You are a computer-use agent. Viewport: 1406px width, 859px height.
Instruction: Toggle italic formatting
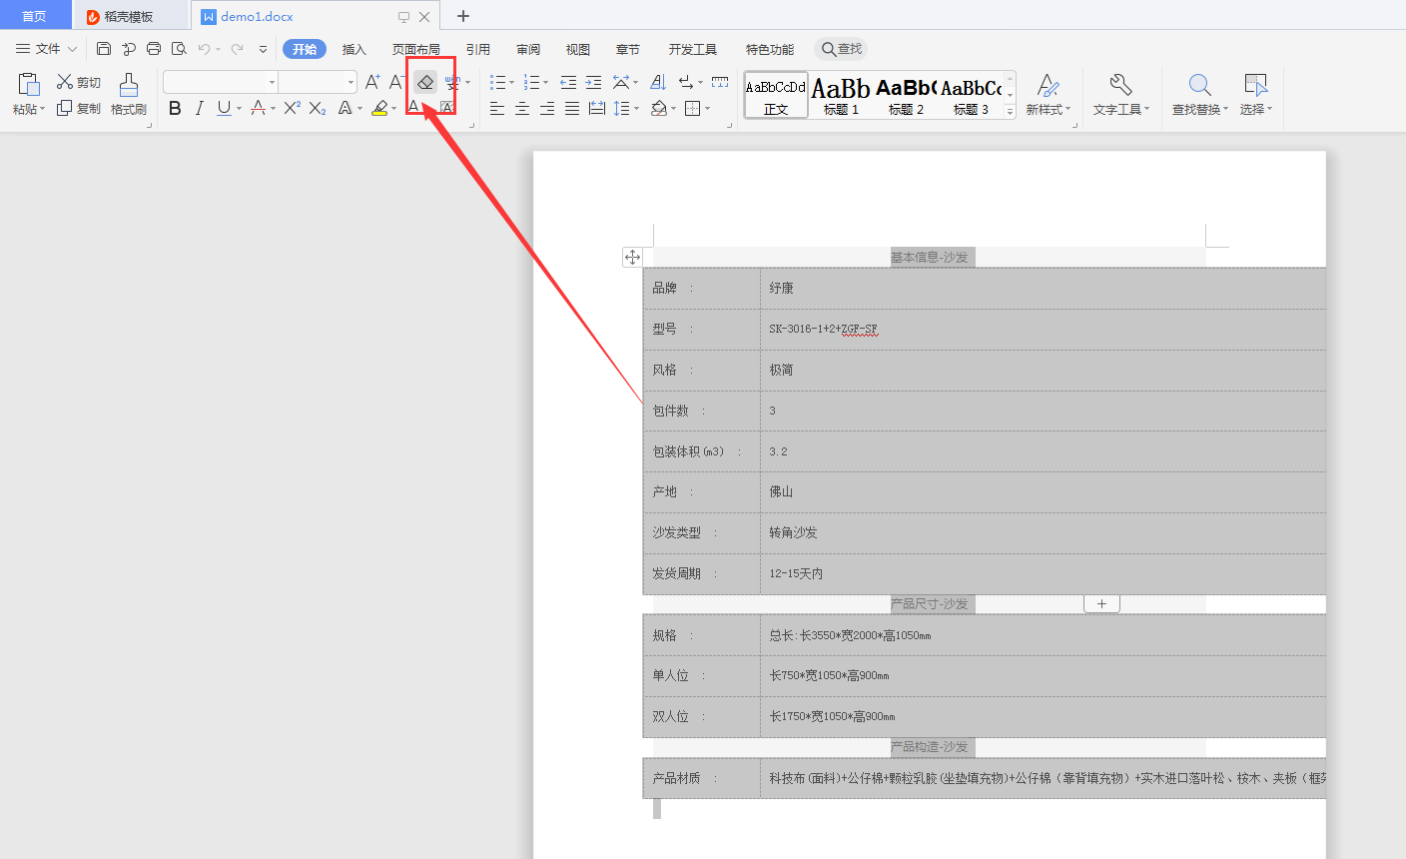[199, 108]
